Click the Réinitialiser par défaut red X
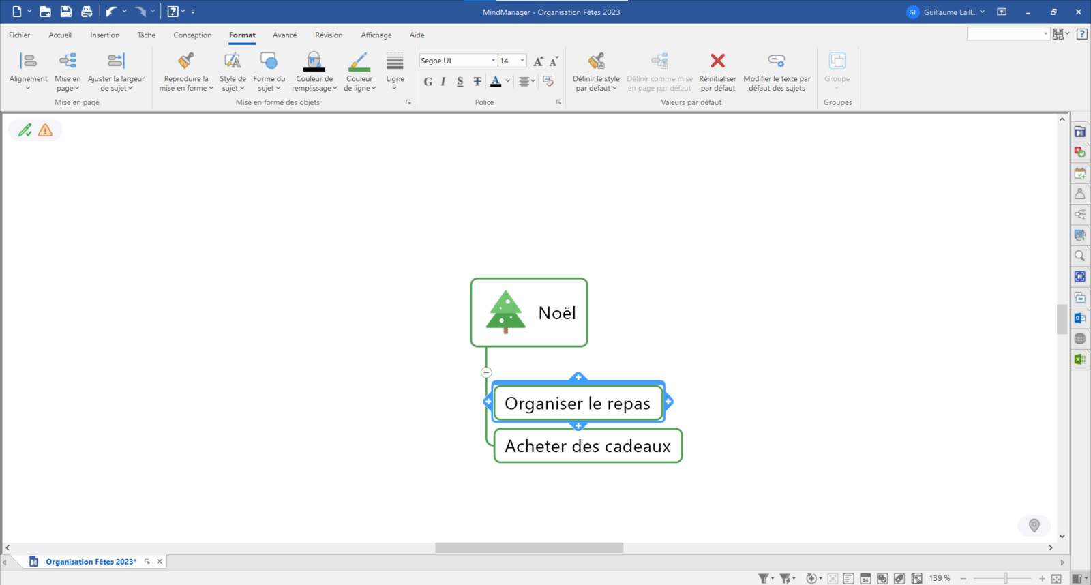 pyautogui.click(x=717, y=61)
